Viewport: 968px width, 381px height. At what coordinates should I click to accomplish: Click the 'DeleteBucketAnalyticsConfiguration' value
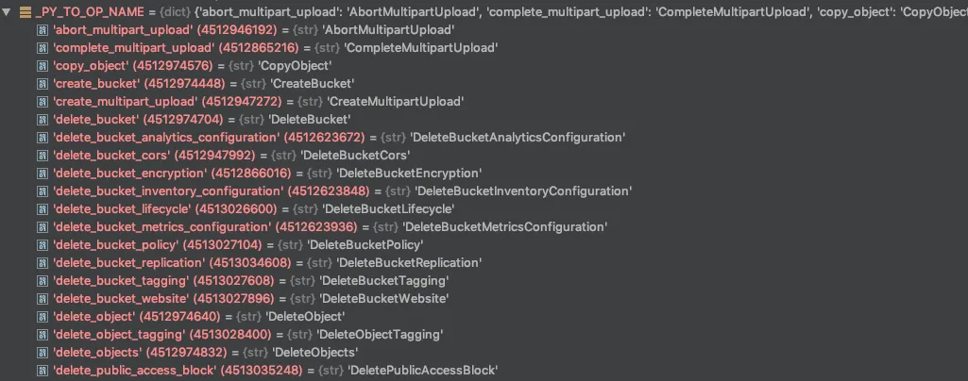click(x=518, y=138)
